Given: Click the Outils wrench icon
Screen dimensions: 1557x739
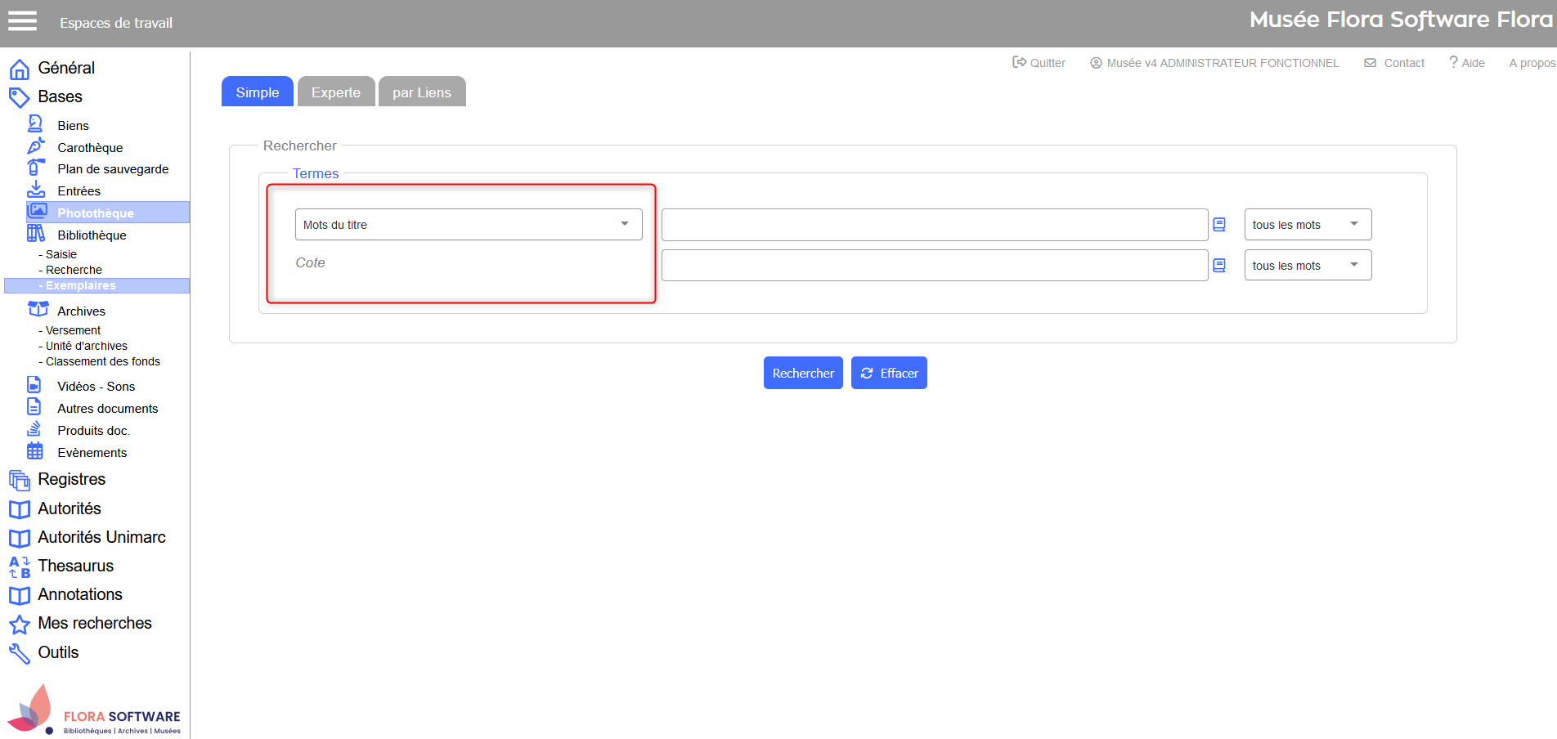Looking at the screenshot, I should (20, 653).
